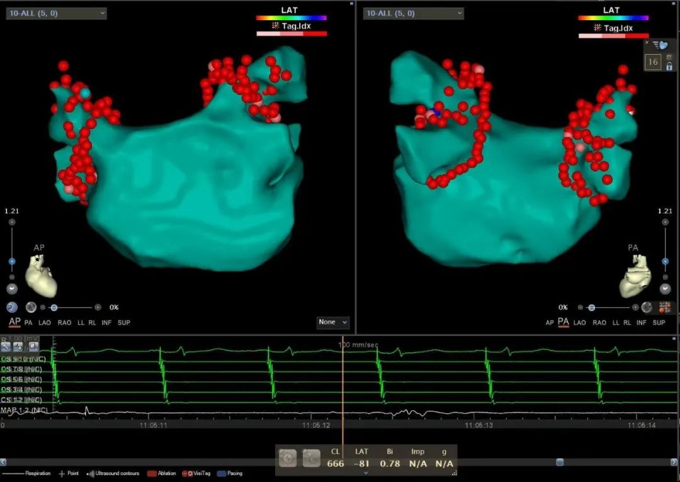Click the heart list icon top right

(x=660, y=45)
